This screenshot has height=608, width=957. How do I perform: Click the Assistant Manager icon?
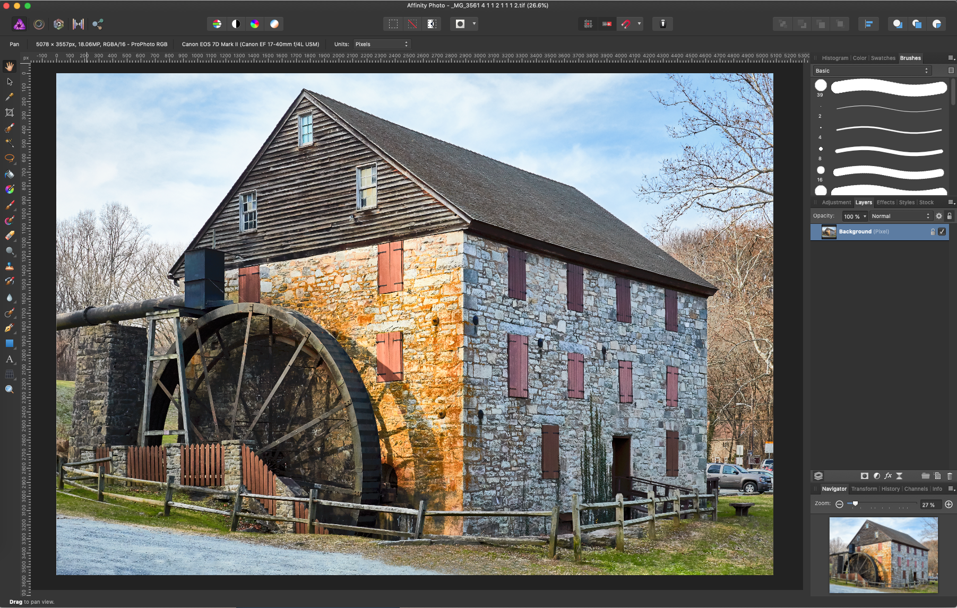(663, 24)
